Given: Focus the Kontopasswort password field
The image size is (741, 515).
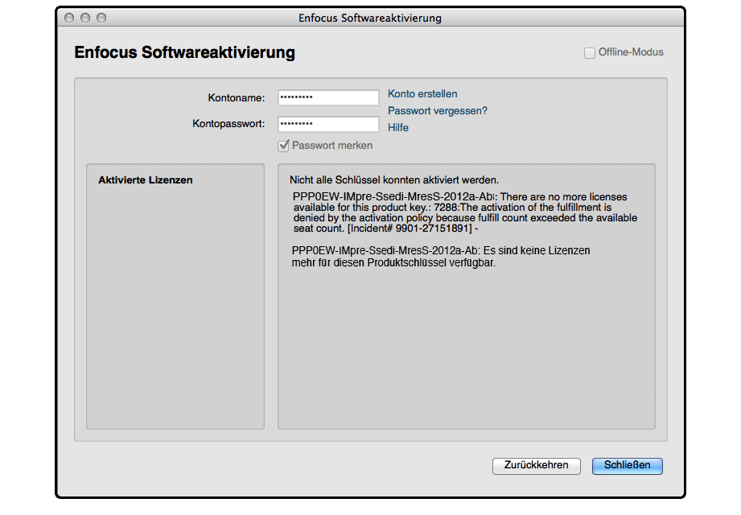Looking at the screenshot, I should pos(328,125).
